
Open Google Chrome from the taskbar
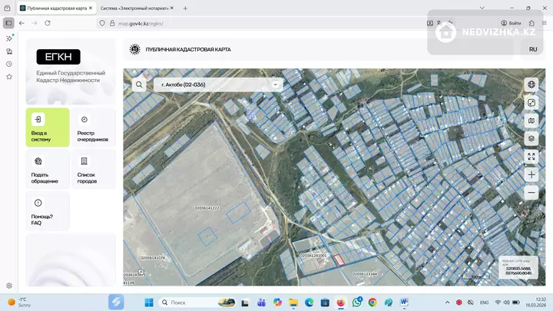click(x=373, y=303)
